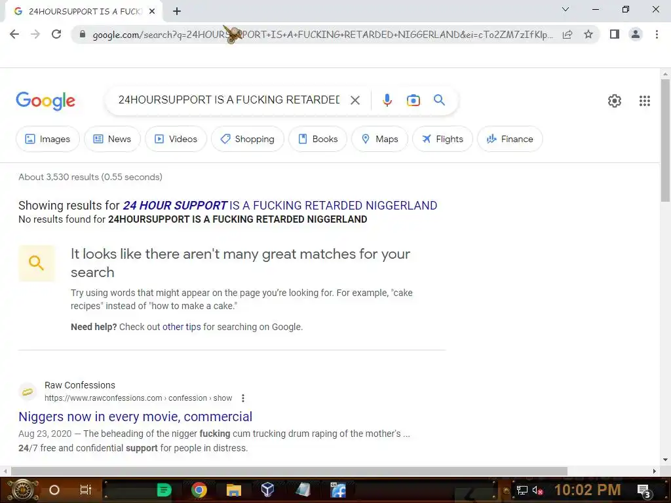Screen dimensions: 671x503
Task: Click the Raw Confessions favicon
Action: click(28, 392)
